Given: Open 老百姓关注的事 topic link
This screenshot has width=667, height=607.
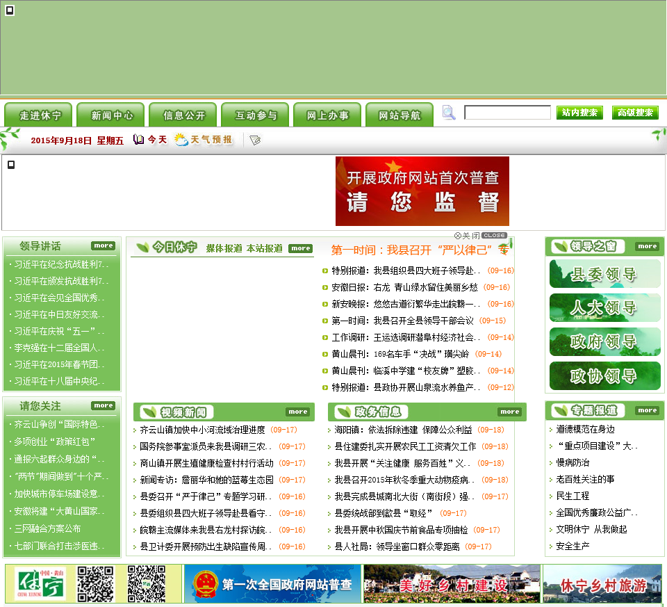Looking at the screenshot, I should tap(585, 479).
